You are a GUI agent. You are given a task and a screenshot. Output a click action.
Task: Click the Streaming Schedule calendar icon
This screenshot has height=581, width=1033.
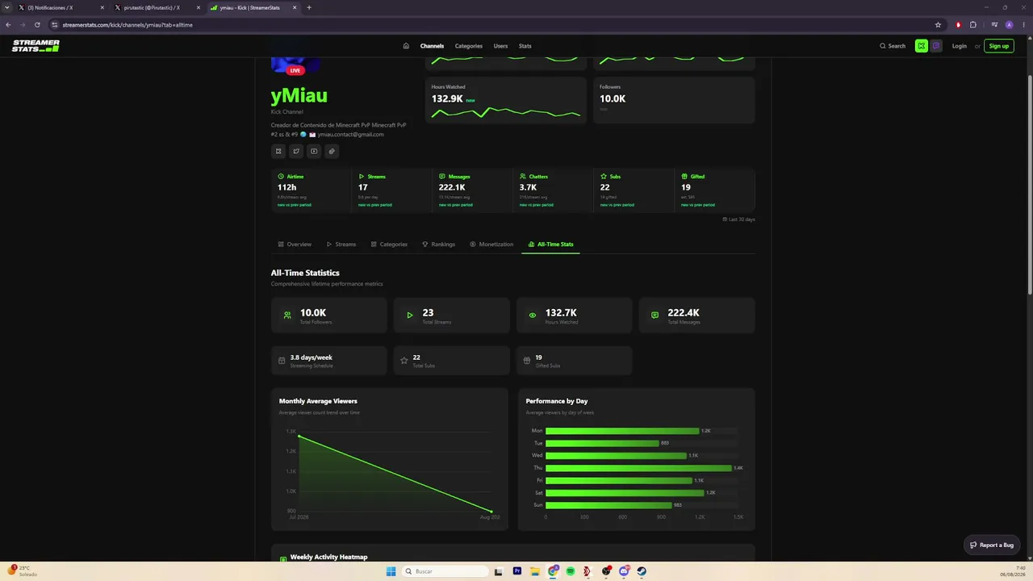coord(282,361)
